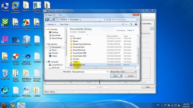Expand the Music library node
The width and height of the screenshot is (193, 108).
point(48,50)
